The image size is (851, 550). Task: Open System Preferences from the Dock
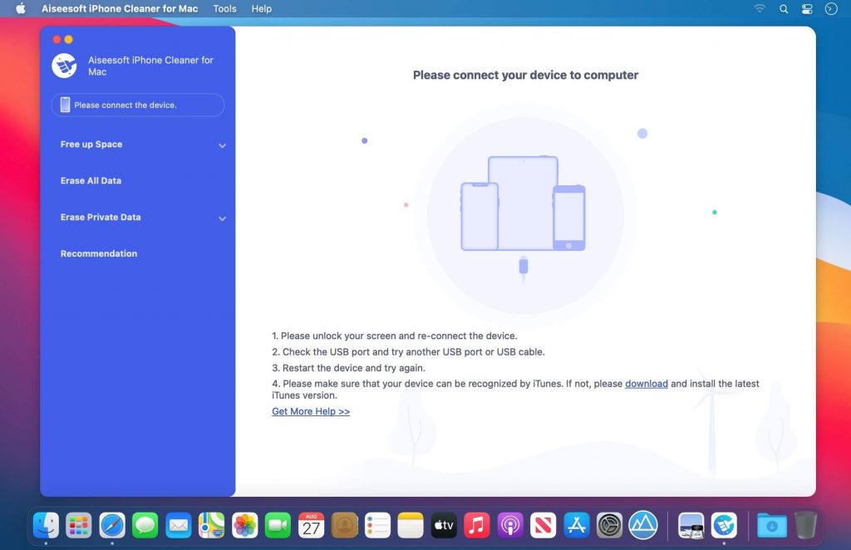[609, 525]
